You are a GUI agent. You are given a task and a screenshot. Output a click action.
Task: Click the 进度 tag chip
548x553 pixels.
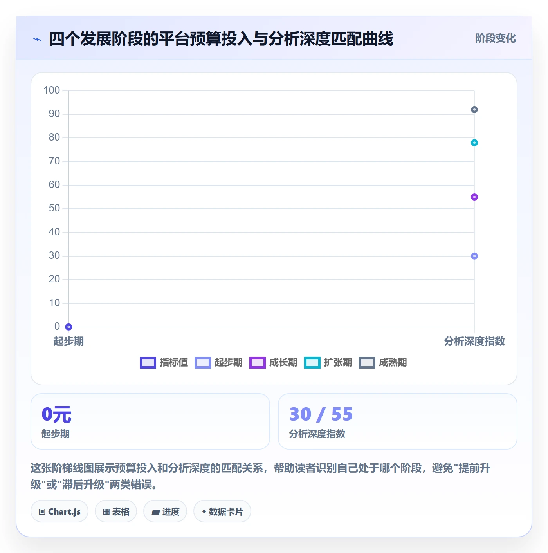tap(165, 511)
